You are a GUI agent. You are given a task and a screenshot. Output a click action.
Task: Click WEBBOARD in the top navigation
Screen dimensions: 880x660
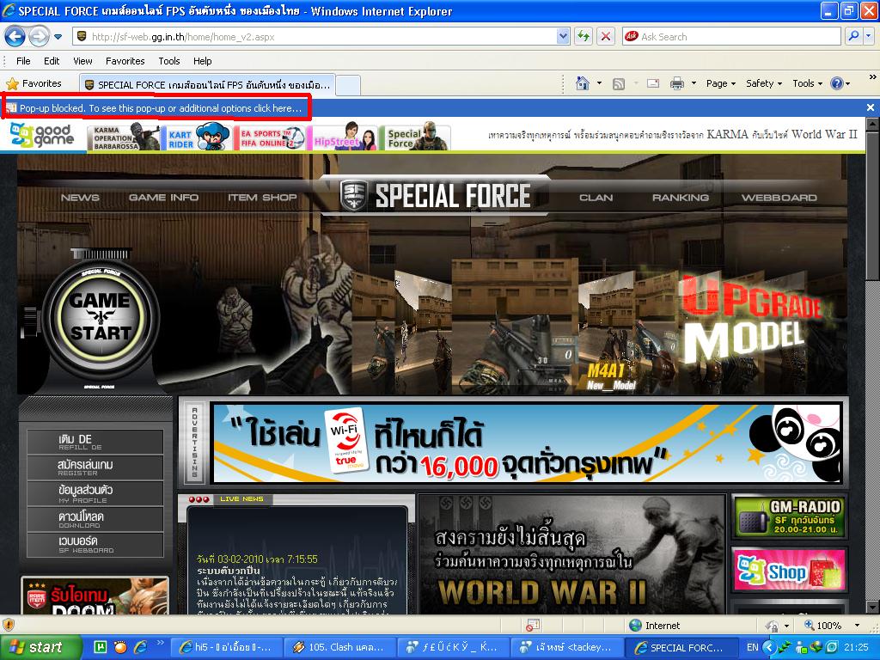779,198
